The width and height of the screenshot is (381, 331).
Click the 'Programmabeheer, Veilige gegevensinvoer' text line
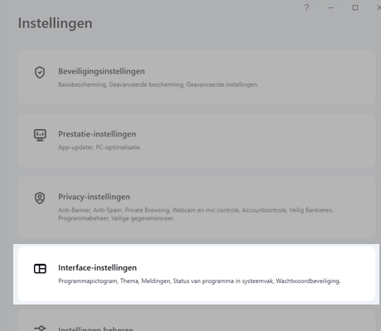pyautogui.click(x=116, y=218)
